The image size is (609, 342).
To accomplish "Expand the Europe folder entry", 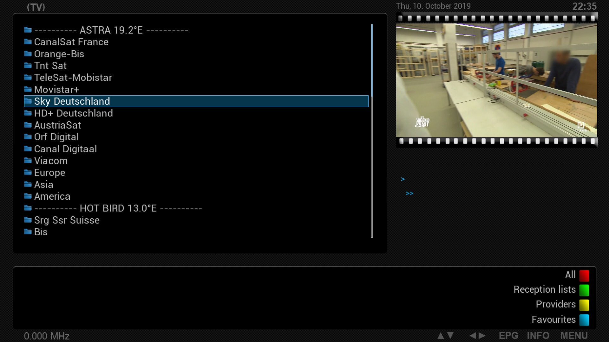I will click(x=49, y=173).
